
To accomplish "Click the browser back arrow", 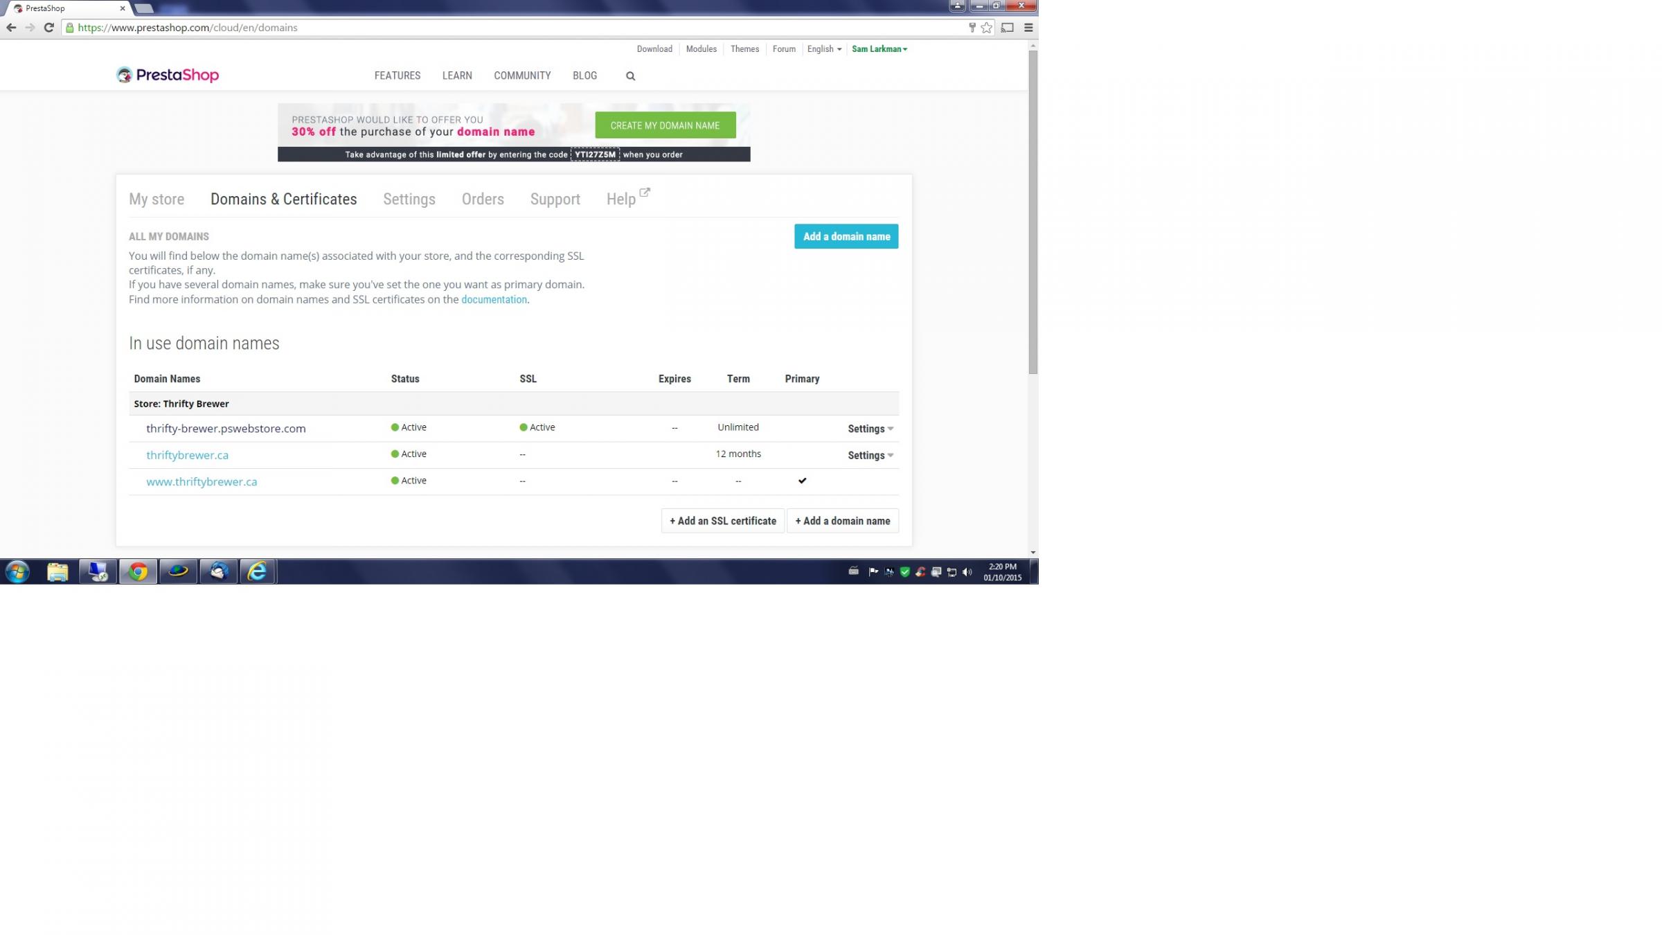I will point(11,28).
